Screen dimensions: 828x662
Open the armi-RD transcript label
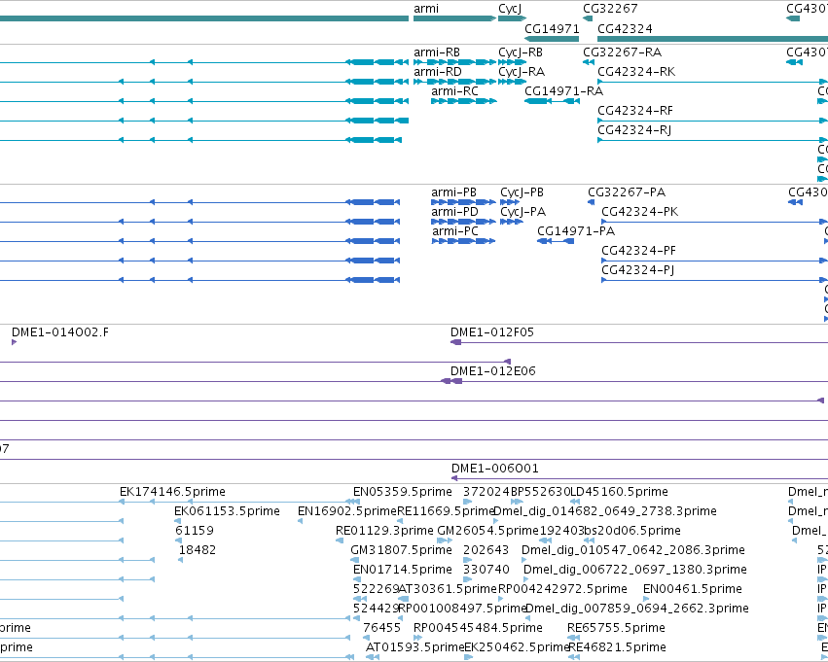point(437,72)
